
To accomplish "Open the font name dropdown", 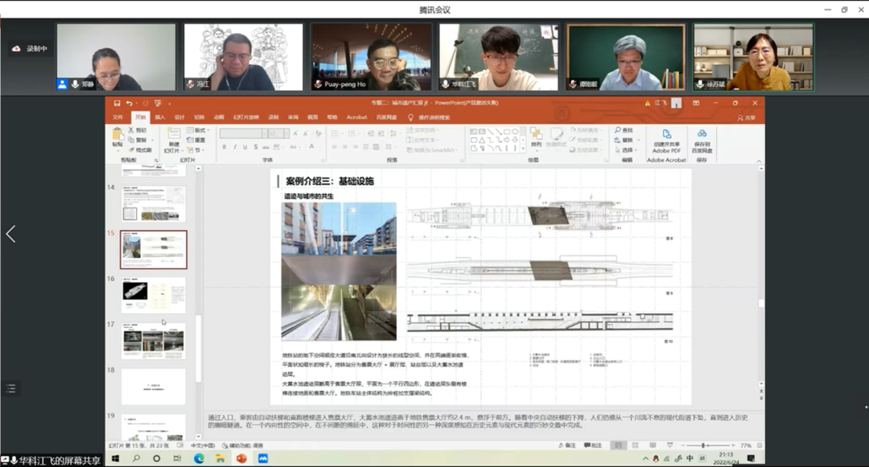I will [265, 133].
